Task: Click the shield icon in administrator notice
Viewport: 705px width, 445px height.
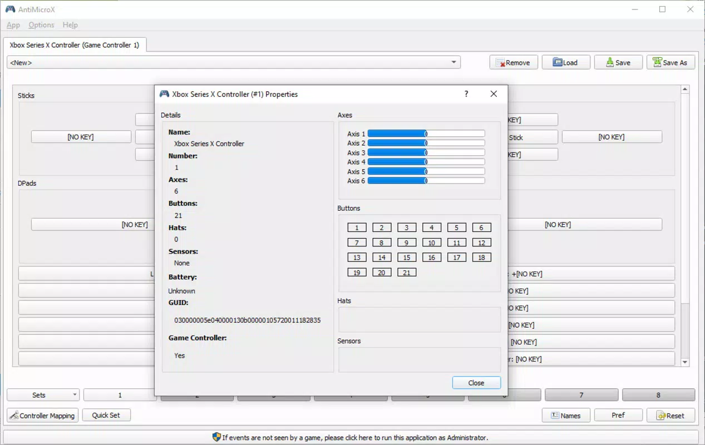Action: [216, 437]
